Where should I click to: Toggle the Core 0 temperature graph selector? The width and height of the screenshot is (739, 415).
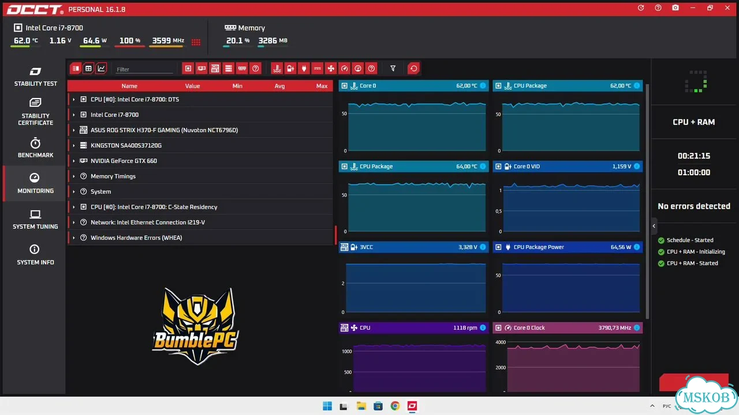tap(345, 86)
